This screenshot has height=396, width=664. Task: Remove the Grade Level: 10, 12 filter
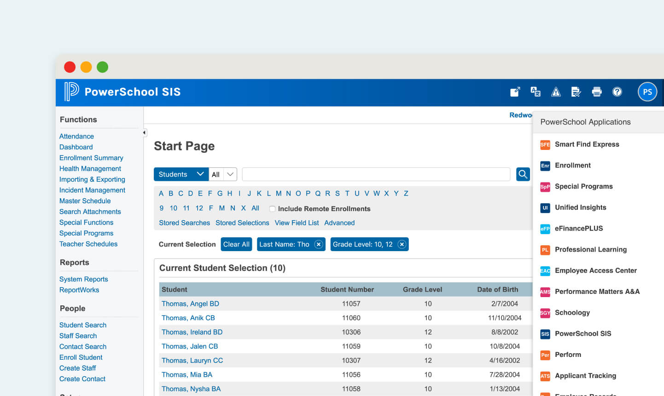(x=402, y=244)
